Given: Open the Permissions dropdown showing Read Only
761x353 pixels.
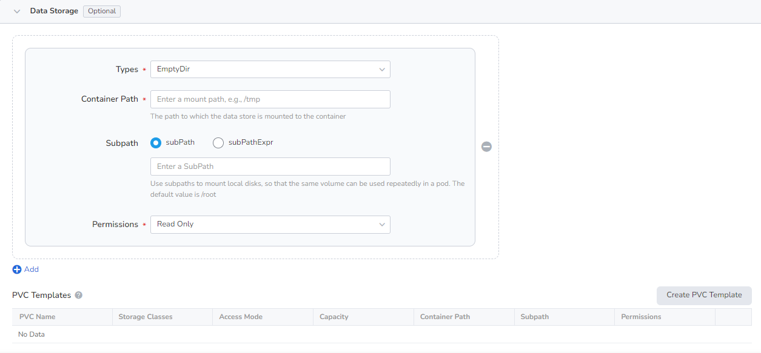Looking at the screenshot, I should coord(270,225).
